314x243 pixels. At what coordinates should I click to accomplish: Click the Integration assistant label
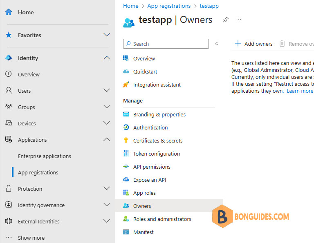click(x=157, y=85)
